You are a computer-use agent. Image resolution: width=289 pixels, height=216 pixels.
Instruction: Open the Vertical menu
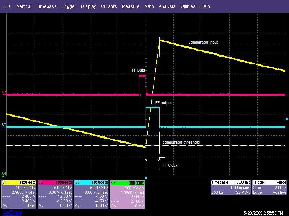[24, 6]
